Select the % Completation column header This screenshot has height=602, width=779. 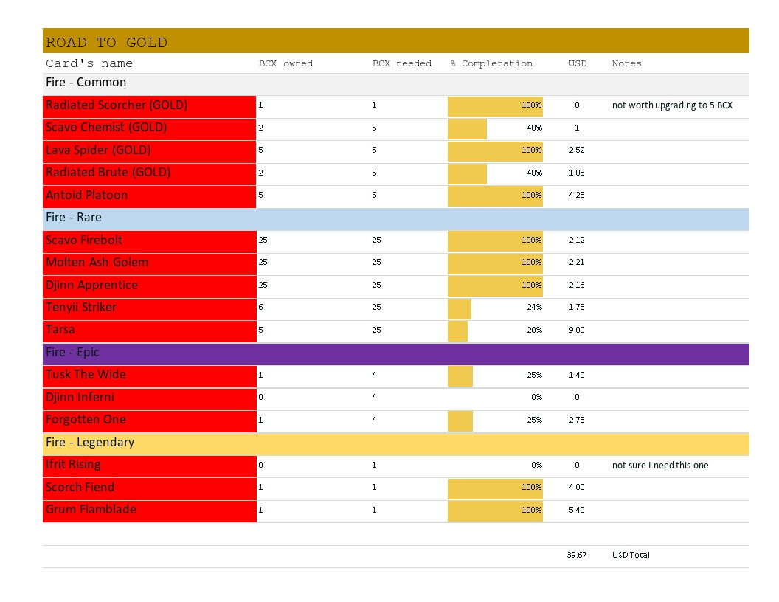491,63
